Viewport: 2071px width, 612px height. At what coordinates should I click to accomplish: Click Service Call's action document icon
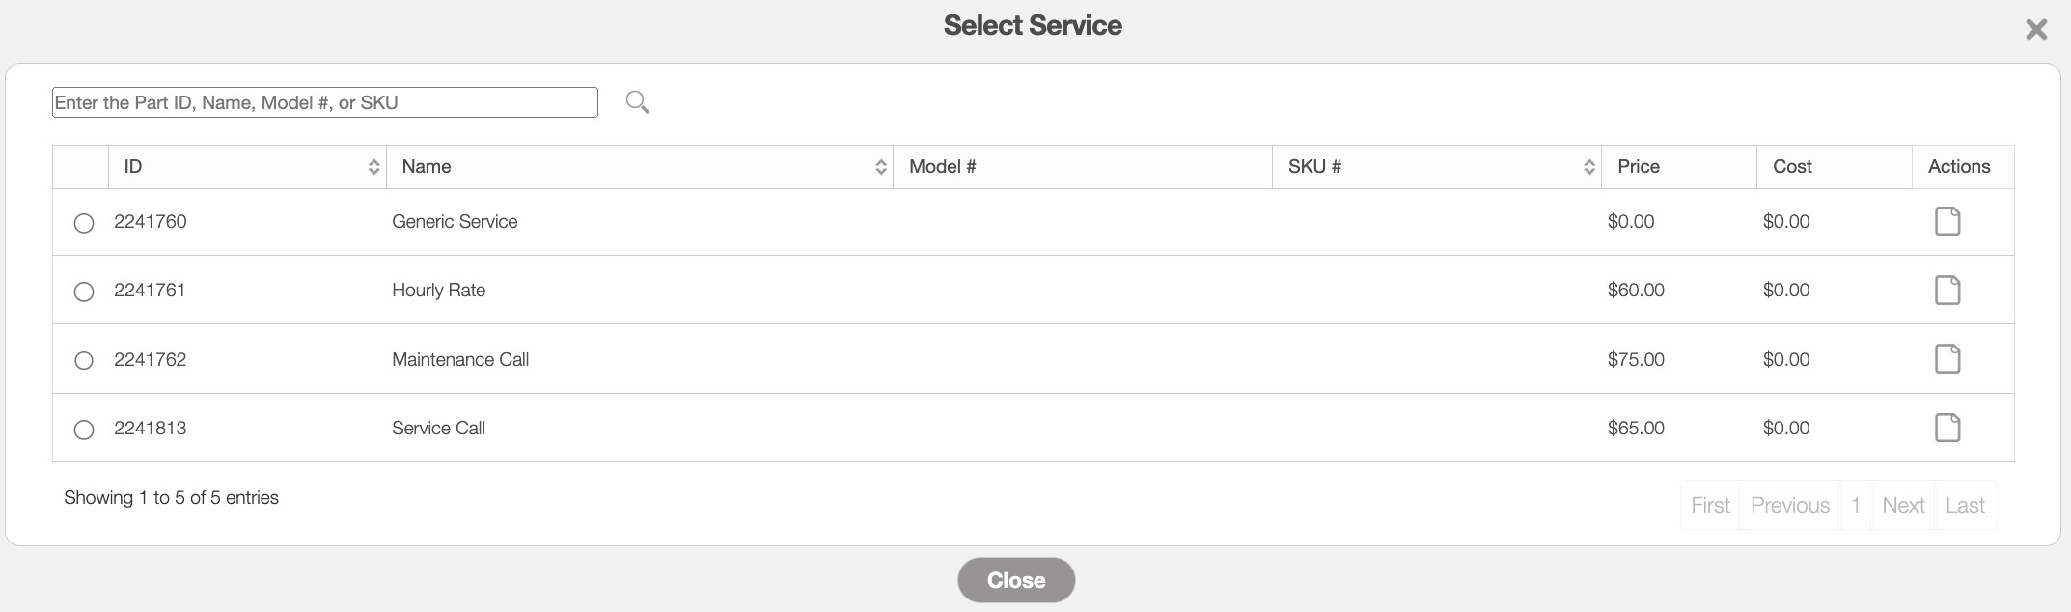[1947, 428]
